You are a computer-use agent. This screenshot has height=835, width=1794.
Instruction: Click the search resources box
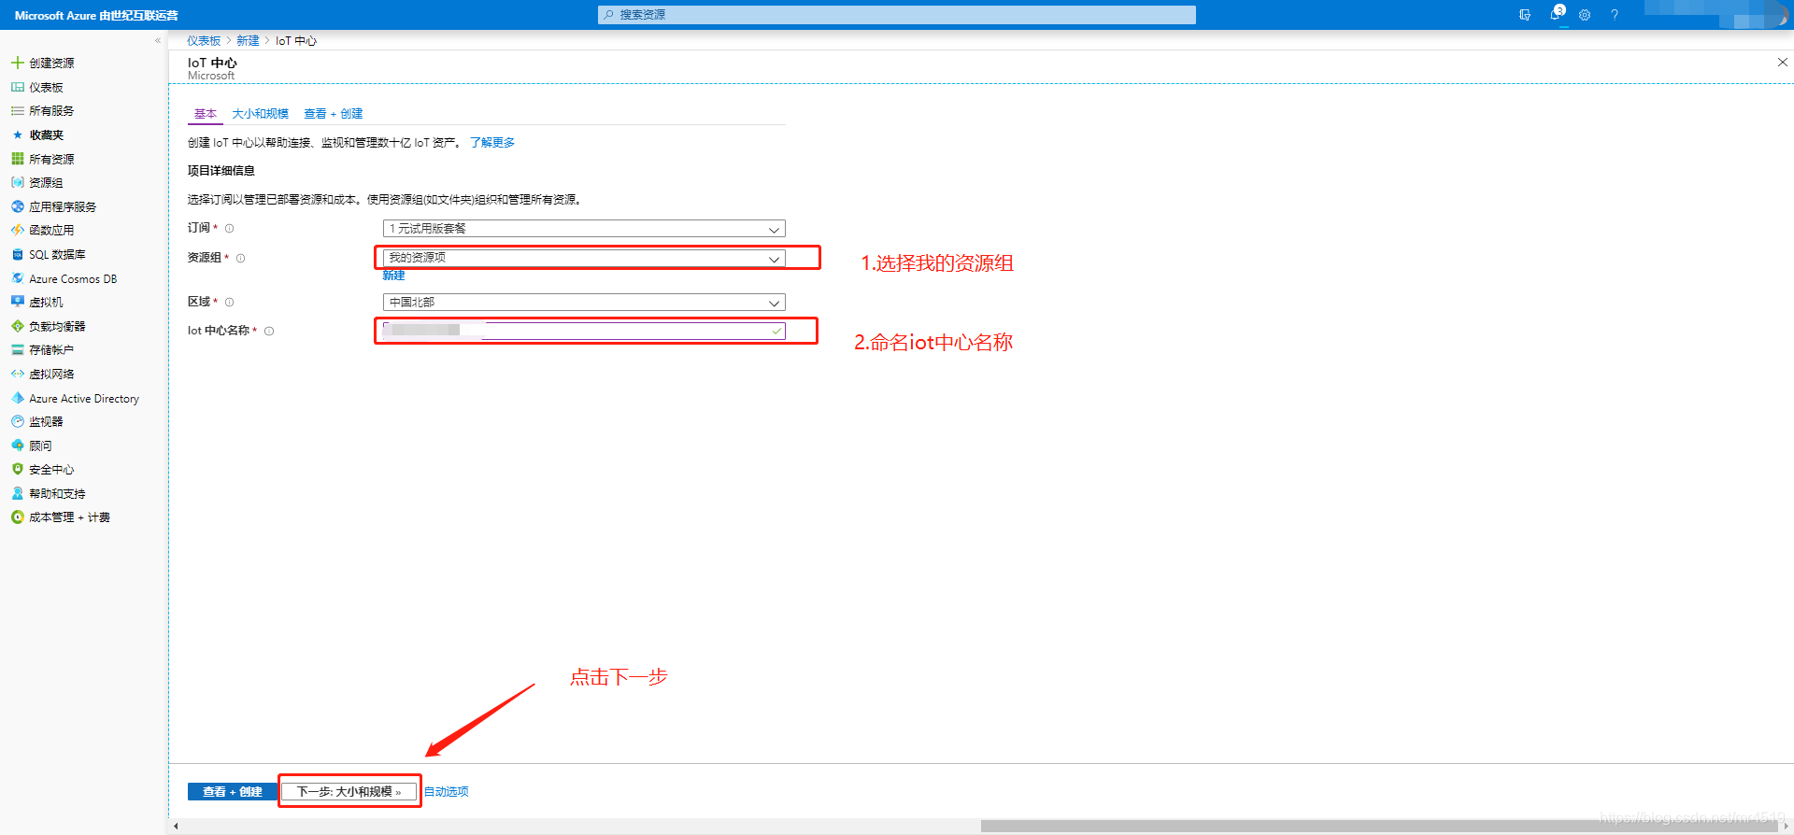897,15
